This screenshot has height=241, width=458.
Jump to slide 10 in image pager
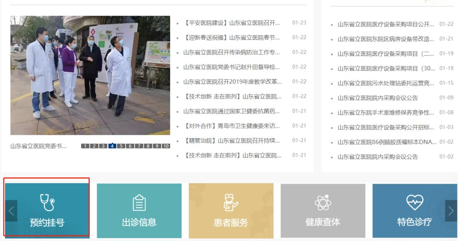click(x=166, y=146)
